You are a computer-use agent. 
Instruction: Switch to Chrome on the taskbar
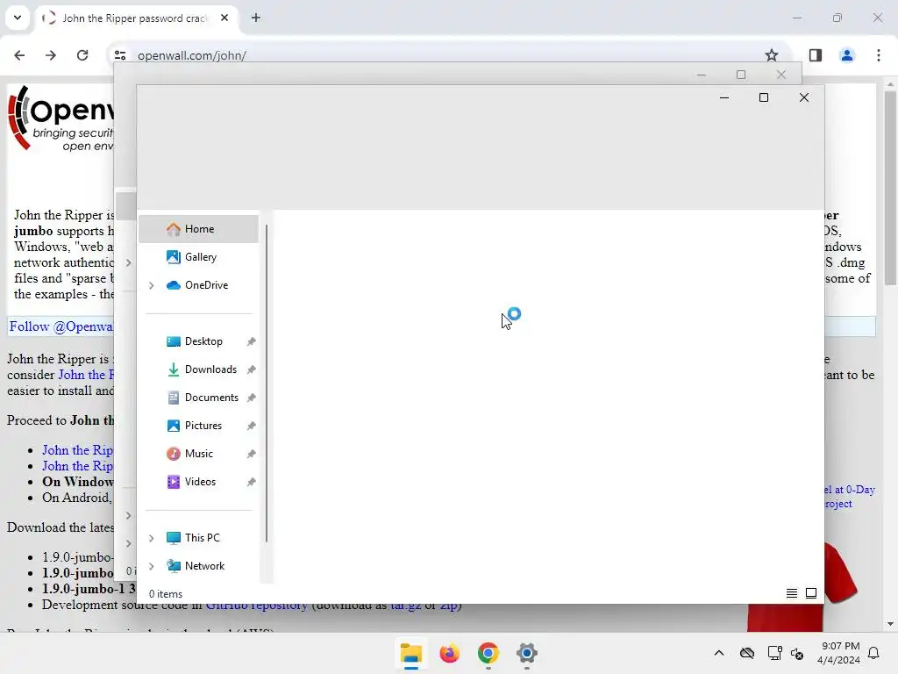point(488,653)
